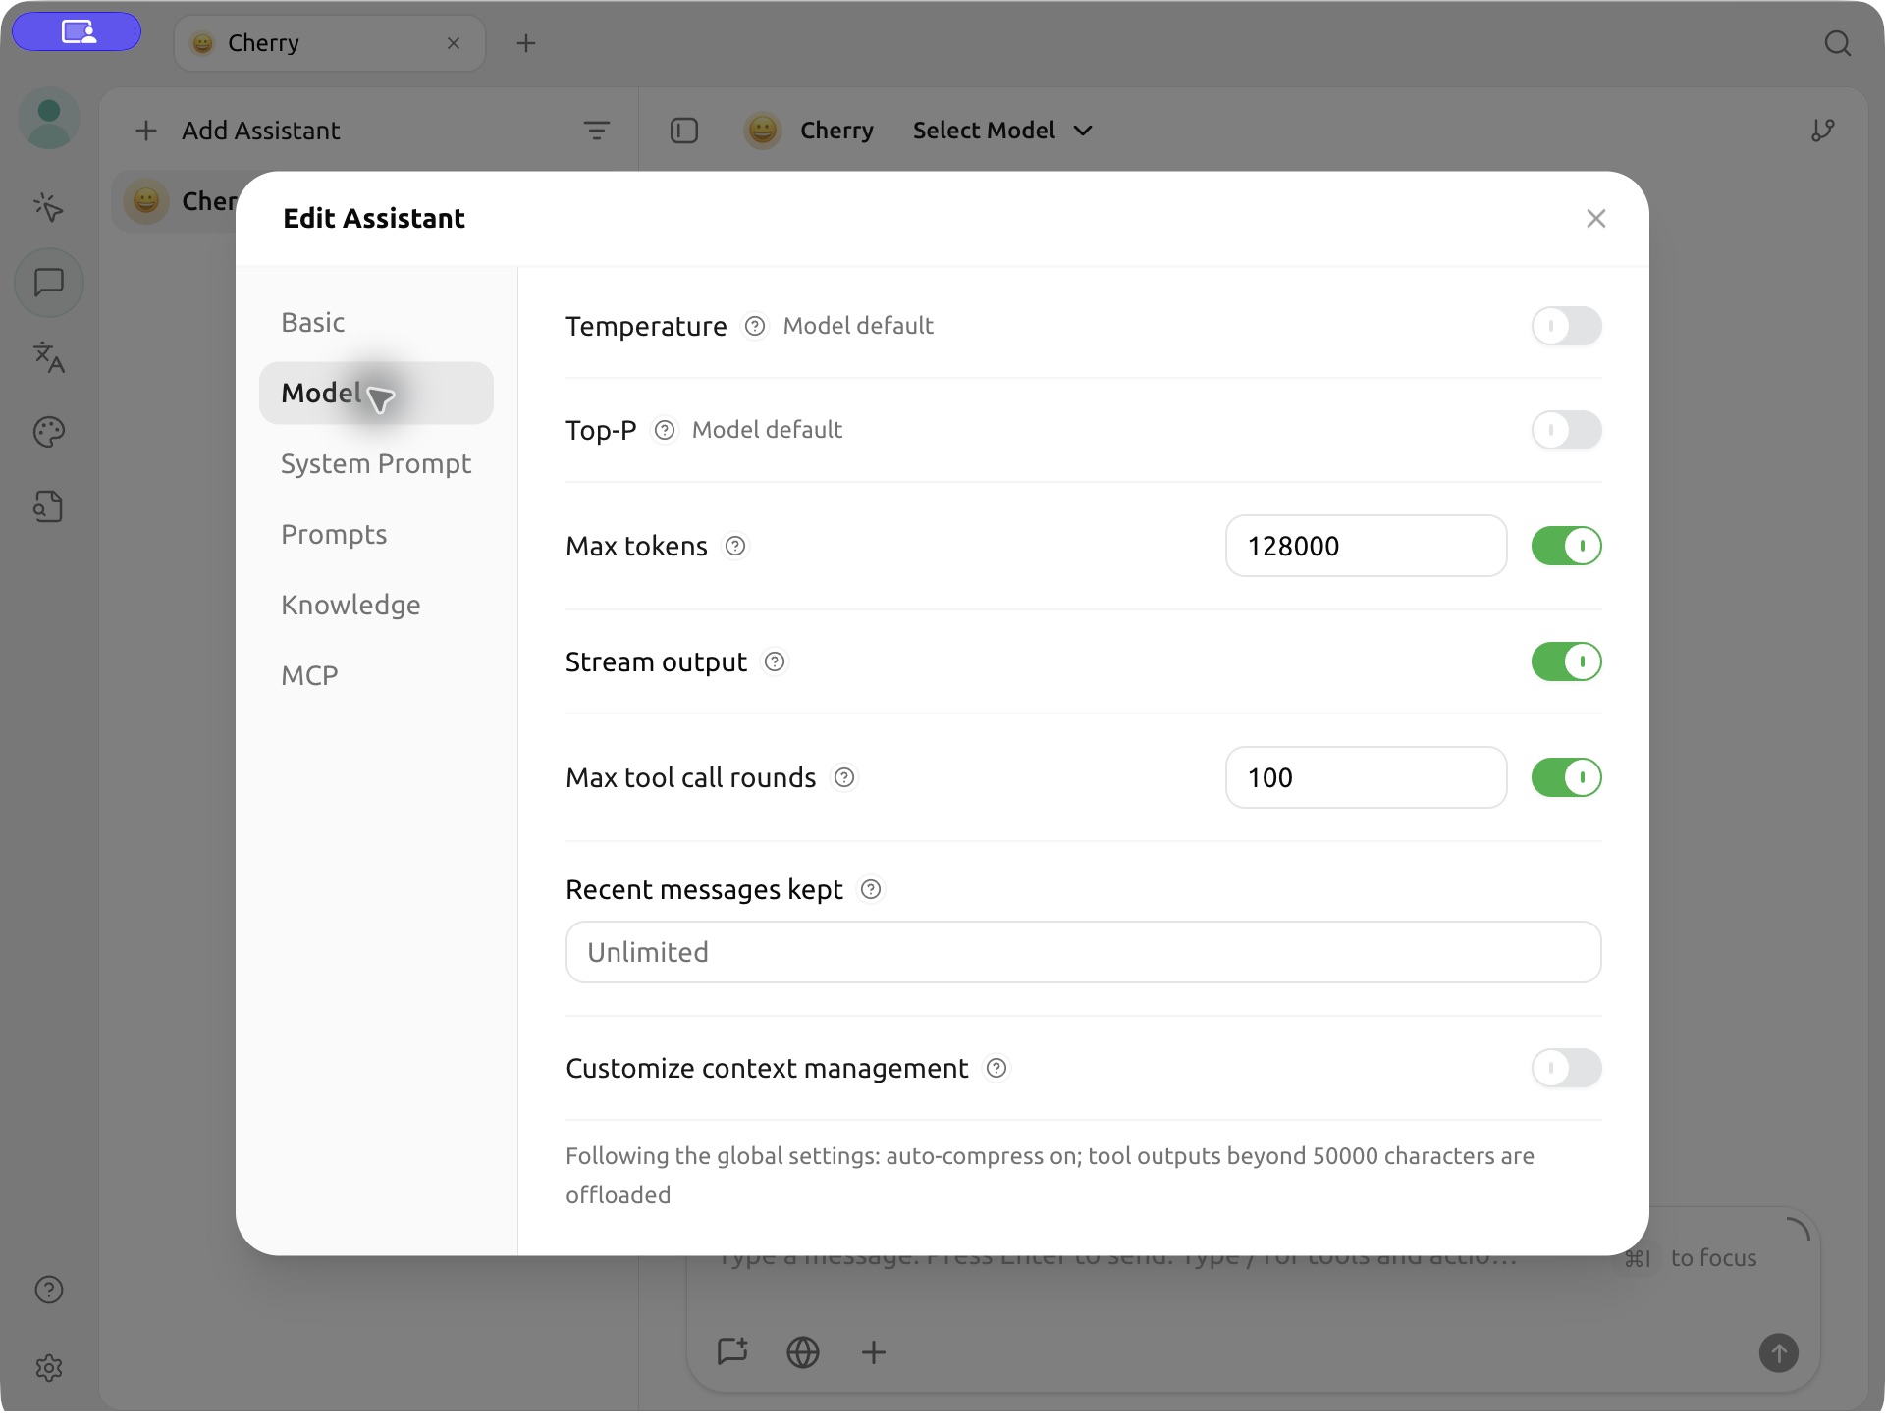Turn off Stream output toggle
1885x1427 pixels.
pos(1567,661)
